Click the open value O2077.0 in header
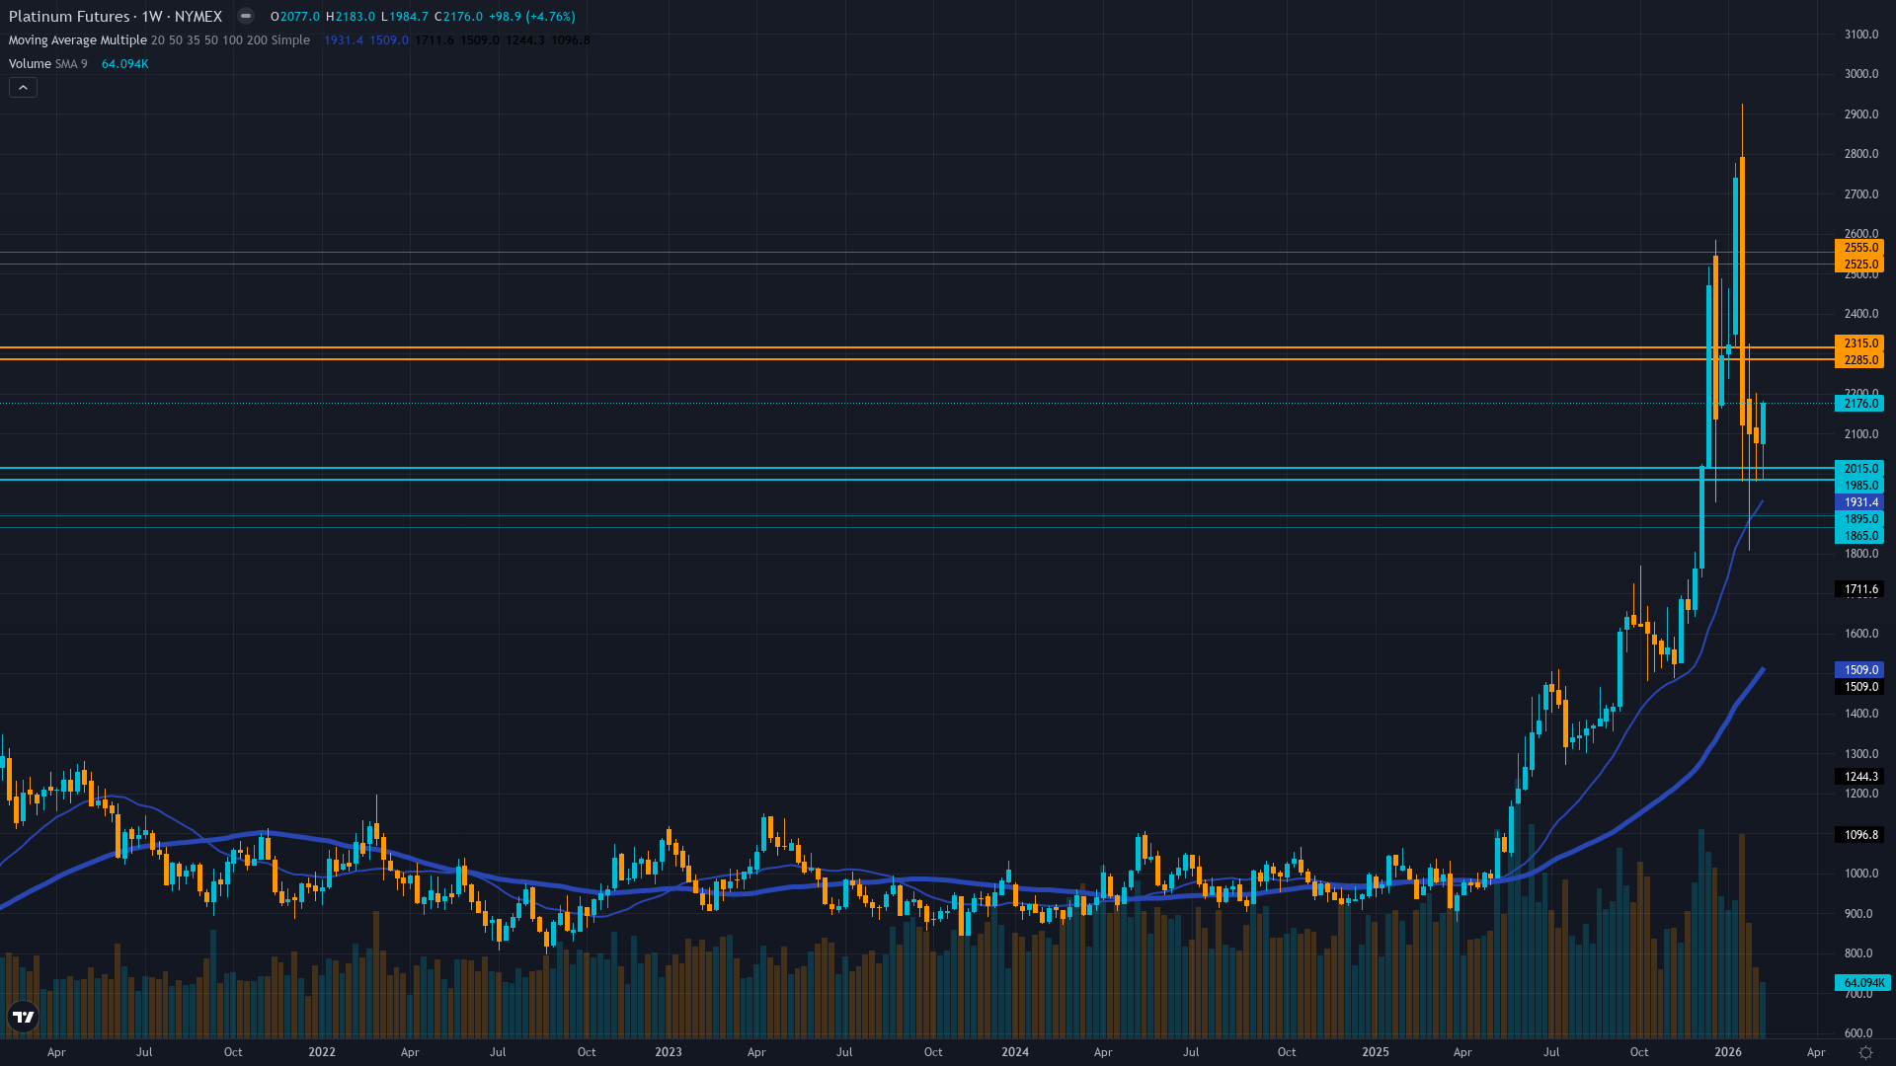This screenshot has height=1066, width=1896. tap(295, 17)
